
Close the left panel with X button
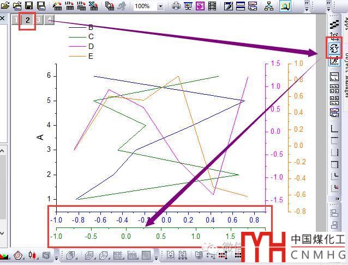[x=2, y=18]
